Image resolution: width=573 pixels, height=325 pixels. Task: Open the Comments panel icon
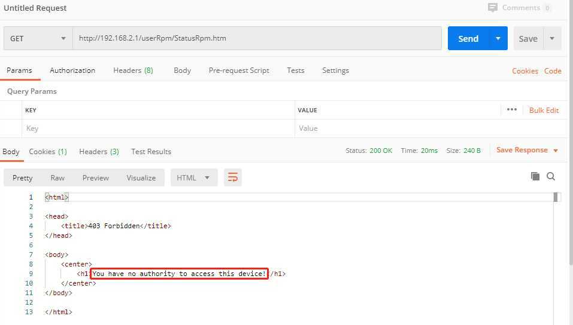493,8
